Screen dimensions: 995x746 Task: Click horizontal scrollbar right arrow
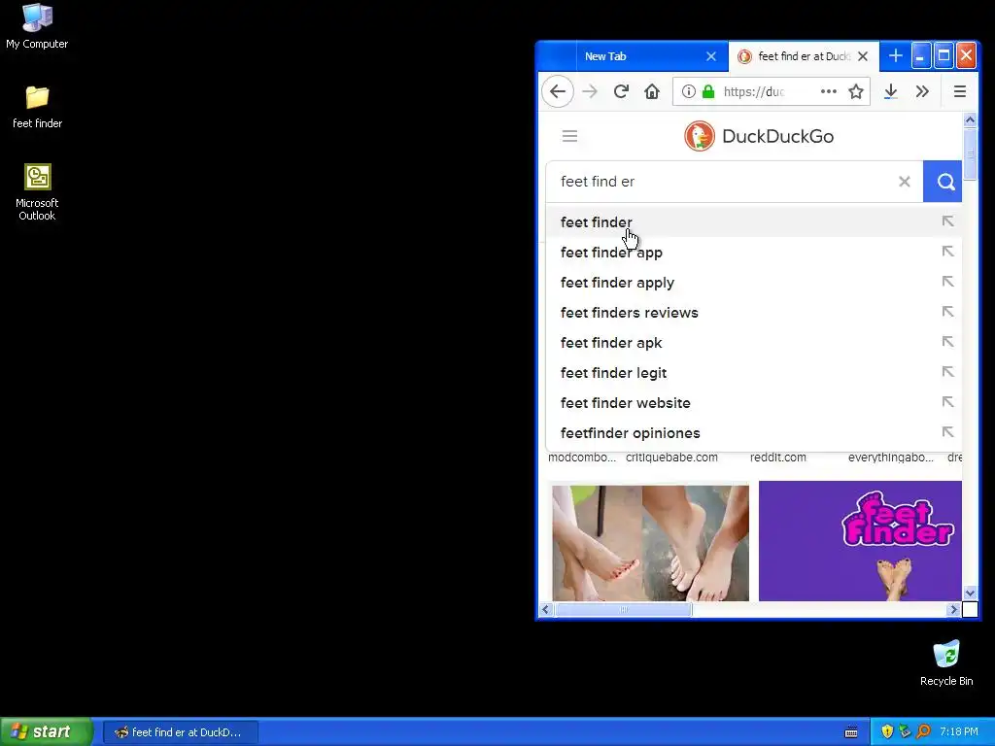[x=952, y=610]
